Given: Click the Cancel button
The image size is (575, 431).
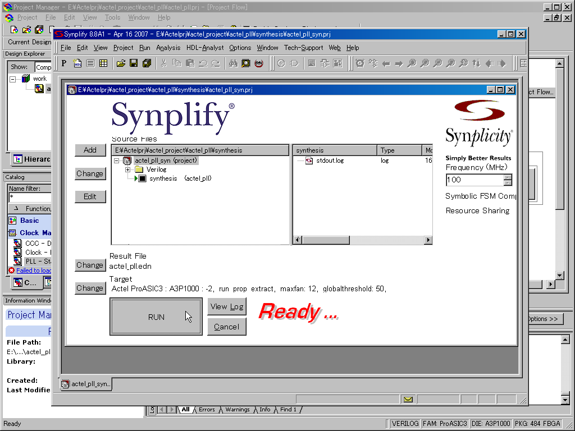Looking at the screenshot, I should [x=227, y=327].
